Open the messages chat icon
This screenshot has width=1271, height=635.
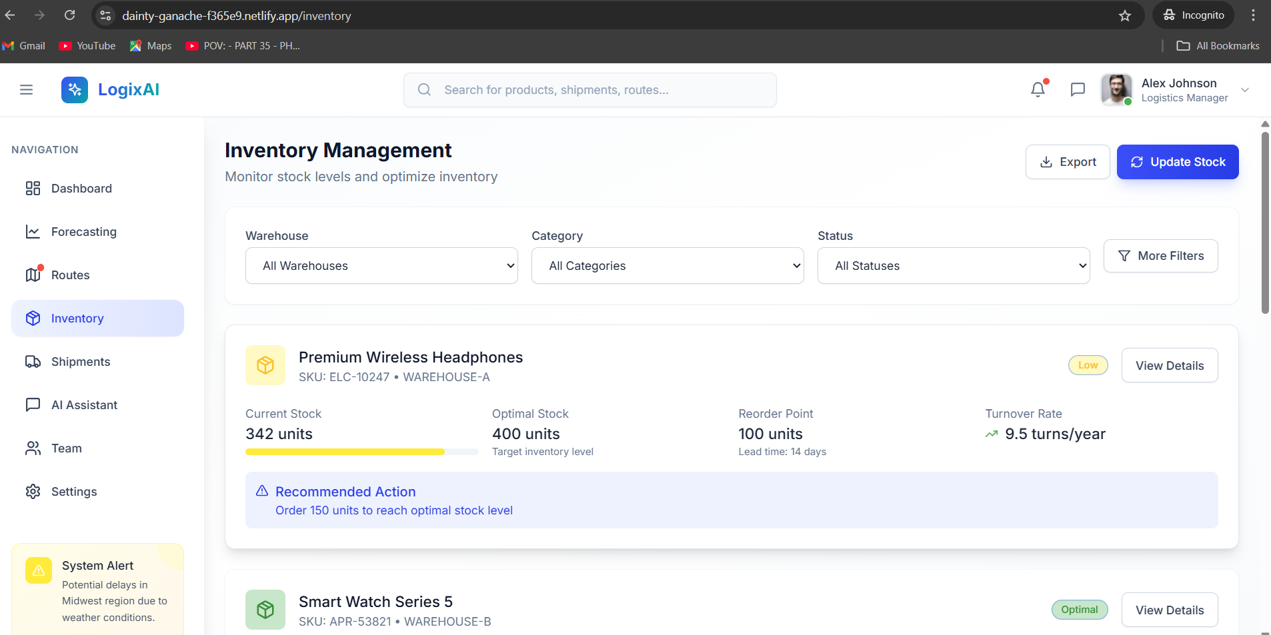1078,89
